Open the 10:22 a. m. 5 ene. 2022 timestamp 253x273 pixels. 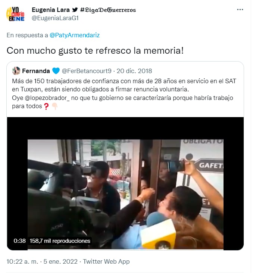pos(42,261)
